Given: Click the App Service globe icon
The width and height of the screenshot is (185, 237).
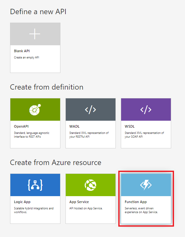Looking at the screenshot, I should (x=91, y=185).
